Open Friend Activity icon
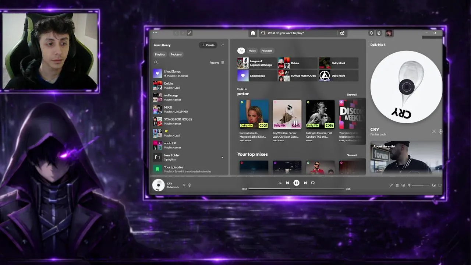The height and width of the screenshot is (265, 471). coord(379,33)
